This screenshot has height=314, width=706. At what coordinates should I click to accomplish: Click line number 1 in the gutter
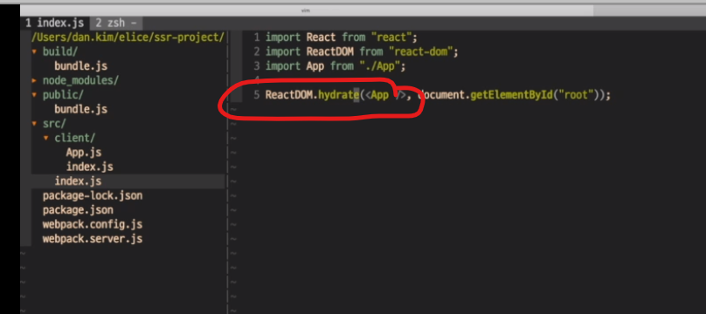tap(257, 38)
